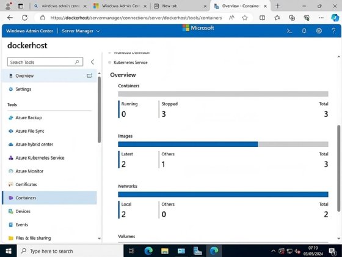The width and height of the screenshot is (342, 257).
Task: Collapse the tools sidebar chevron
Action: 92,62
